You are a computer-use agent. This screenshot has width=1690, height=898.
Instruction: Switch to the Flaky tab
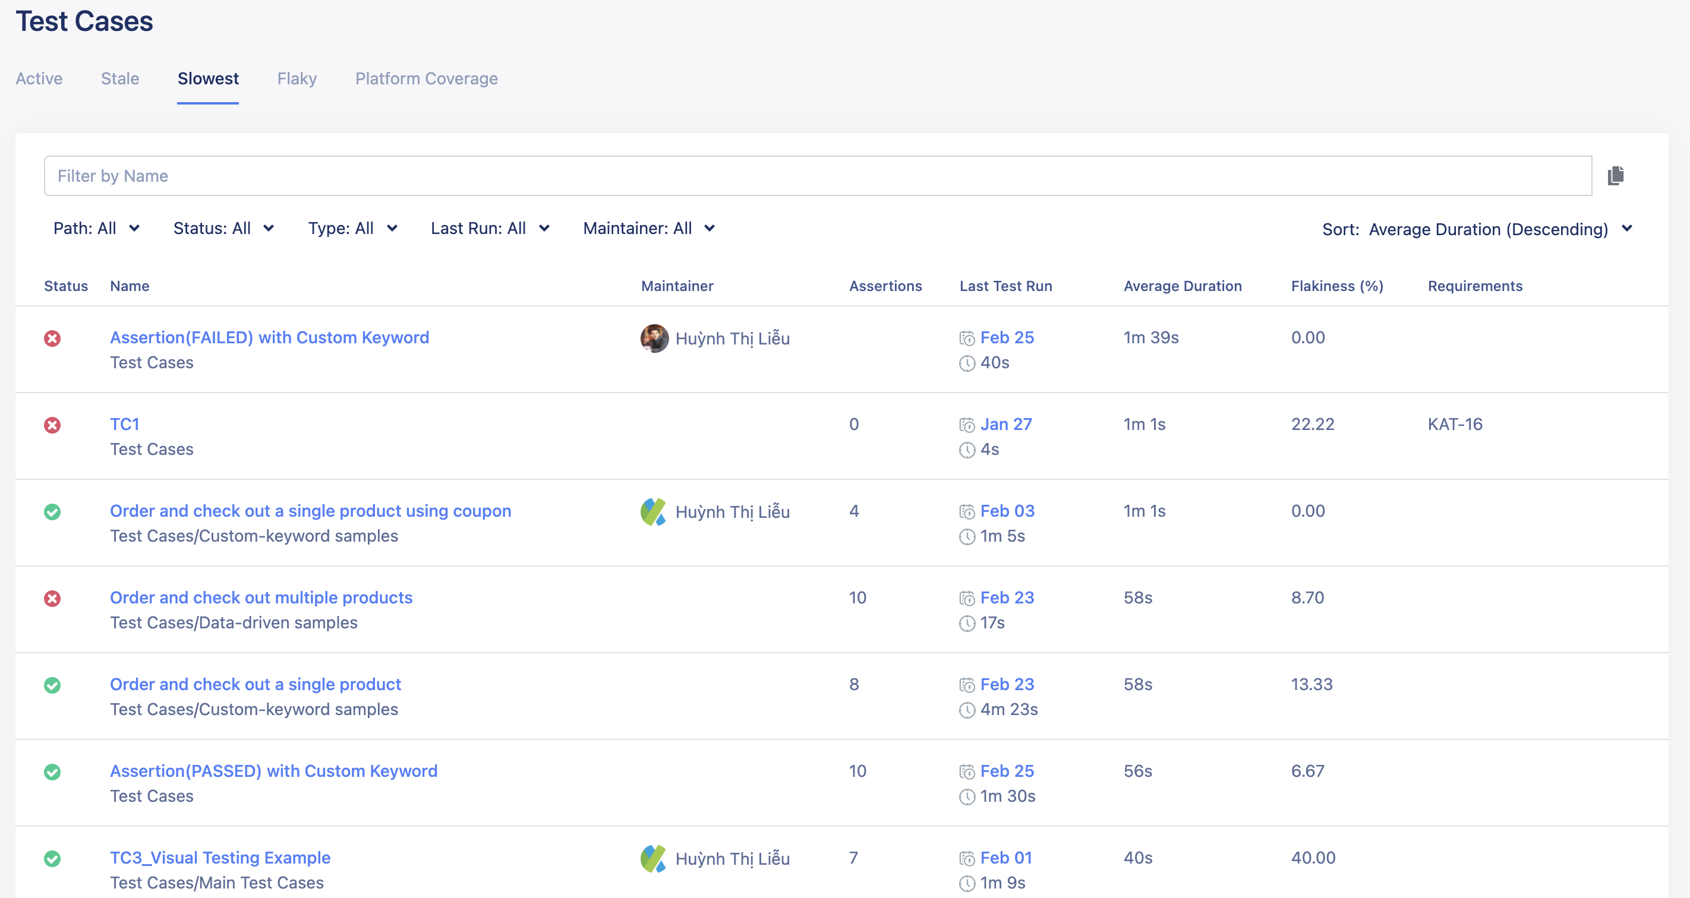296,78
